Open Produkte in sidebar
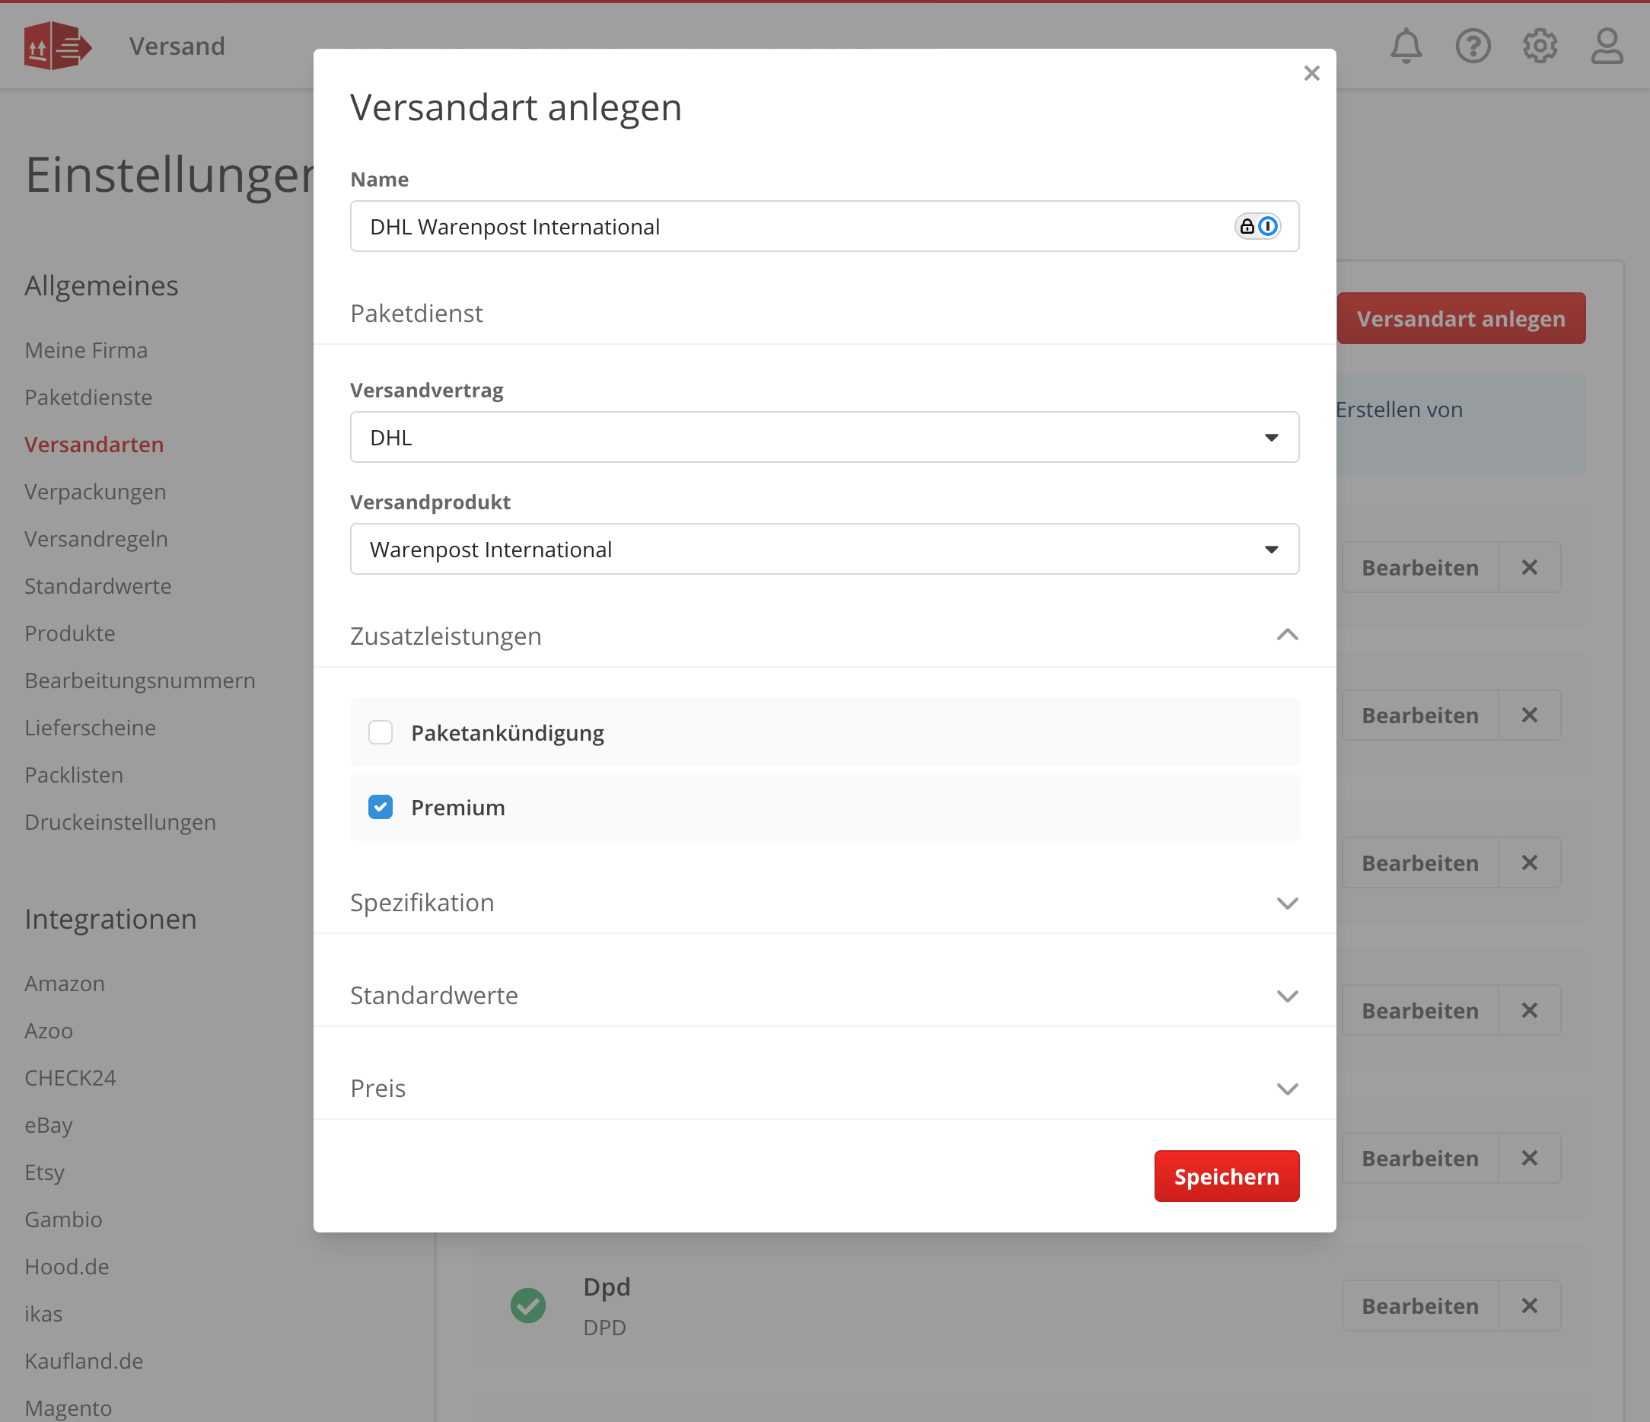This screenshot has height=1422, width=1650. 70,633
